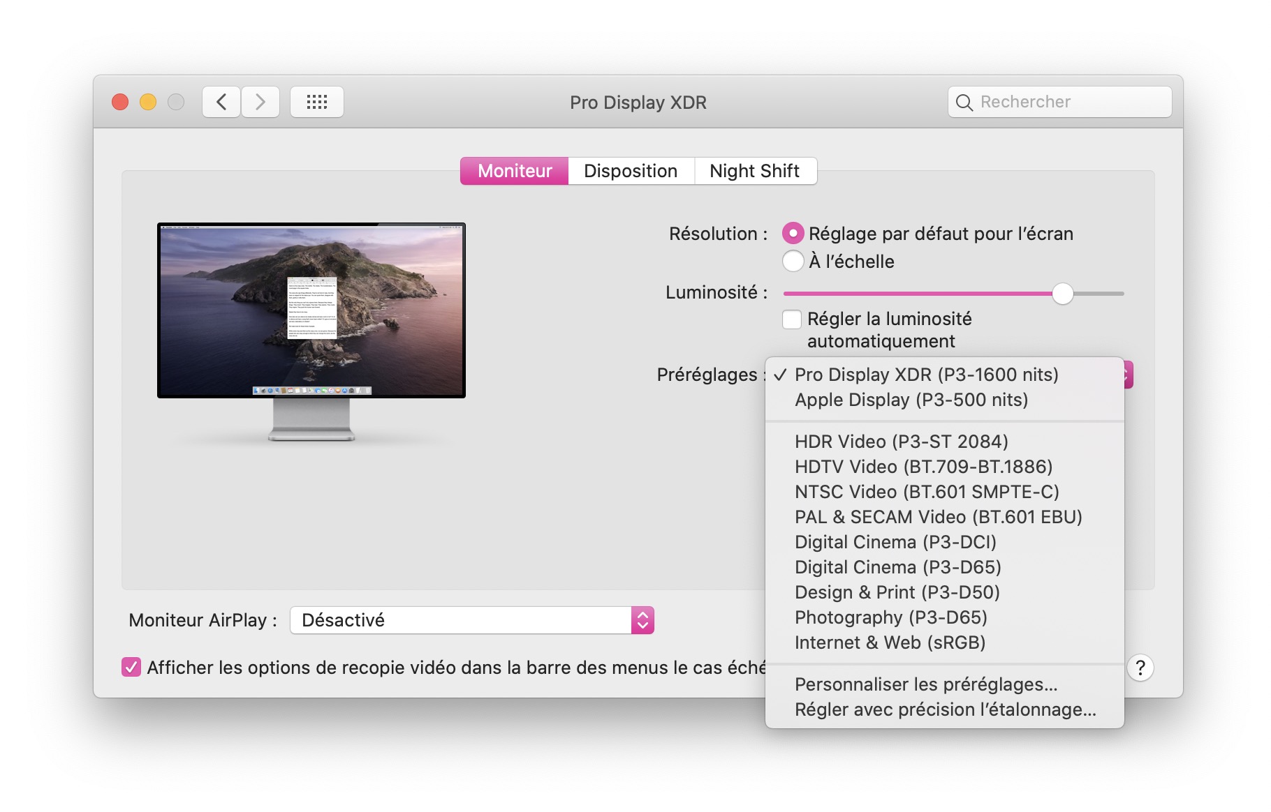Open the Night Shift tab
1271x812 pixels.
point(755,171)
